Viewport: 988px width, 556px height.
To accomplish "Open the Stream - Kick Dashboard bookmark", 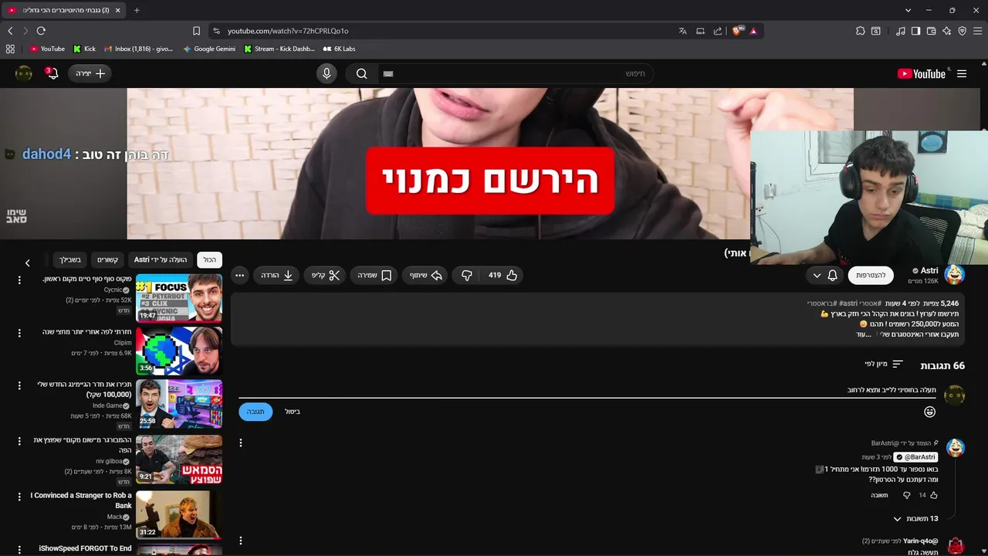I will click(x=279, y=49).
